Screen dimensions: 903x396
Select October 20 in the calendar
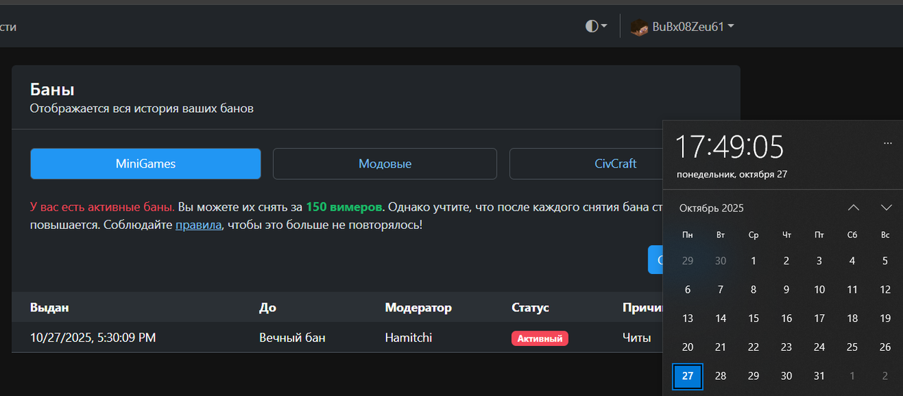pyautogui.click(x=688, y=347)
